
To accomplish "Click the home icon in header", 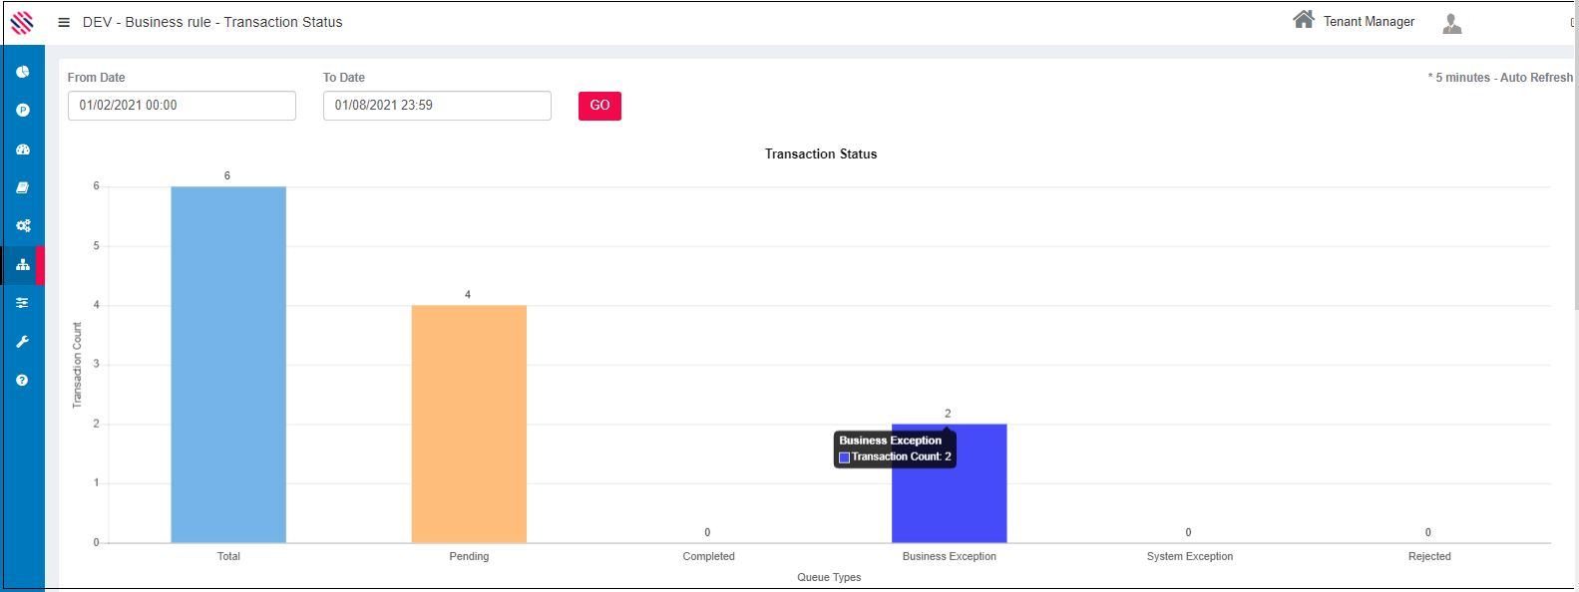I will (1303, 20).
